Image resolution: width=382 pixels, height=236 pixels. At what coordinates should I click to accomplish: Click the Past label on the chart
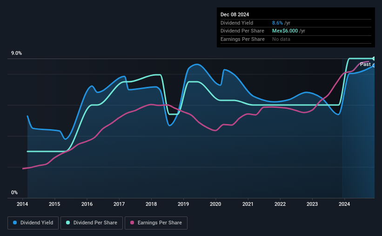(x=365, y=64)
